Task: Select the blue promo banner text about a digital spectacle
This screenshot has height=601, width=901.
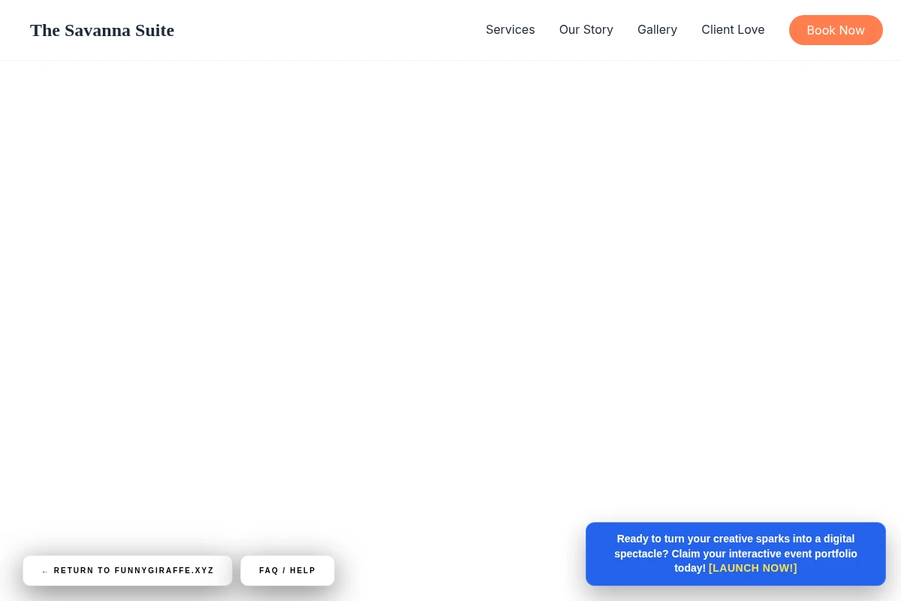Action: (x=736, y=553)
